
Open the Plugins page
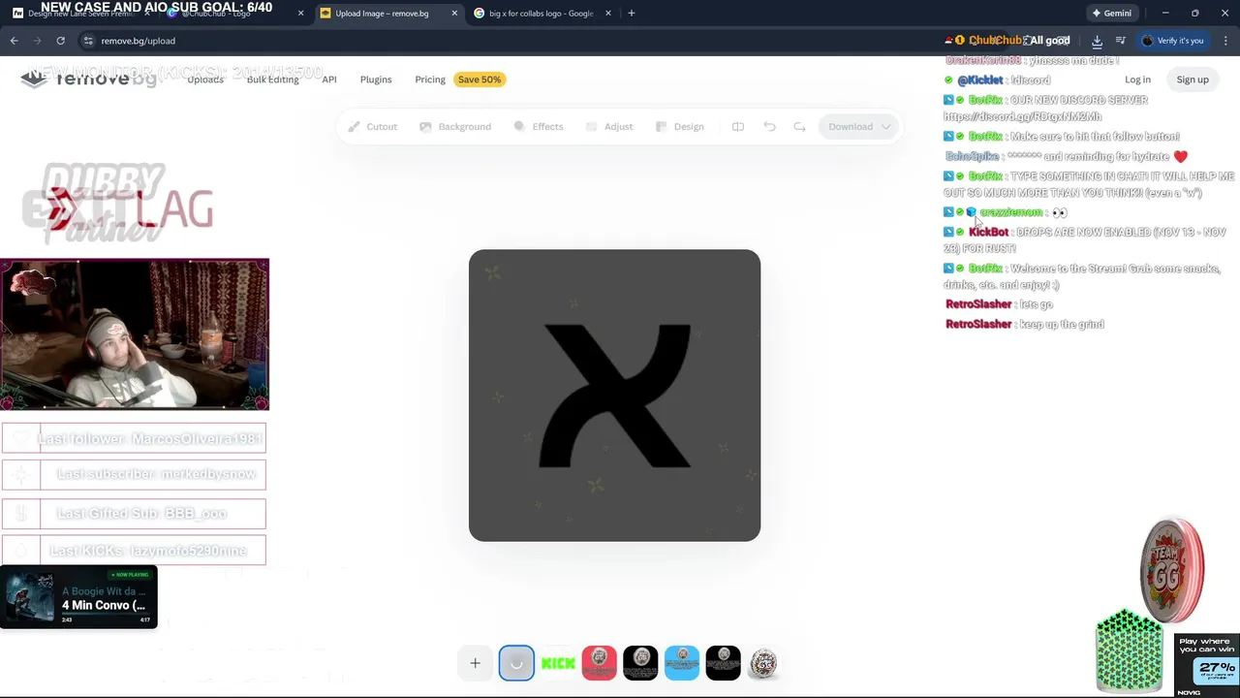376,79
